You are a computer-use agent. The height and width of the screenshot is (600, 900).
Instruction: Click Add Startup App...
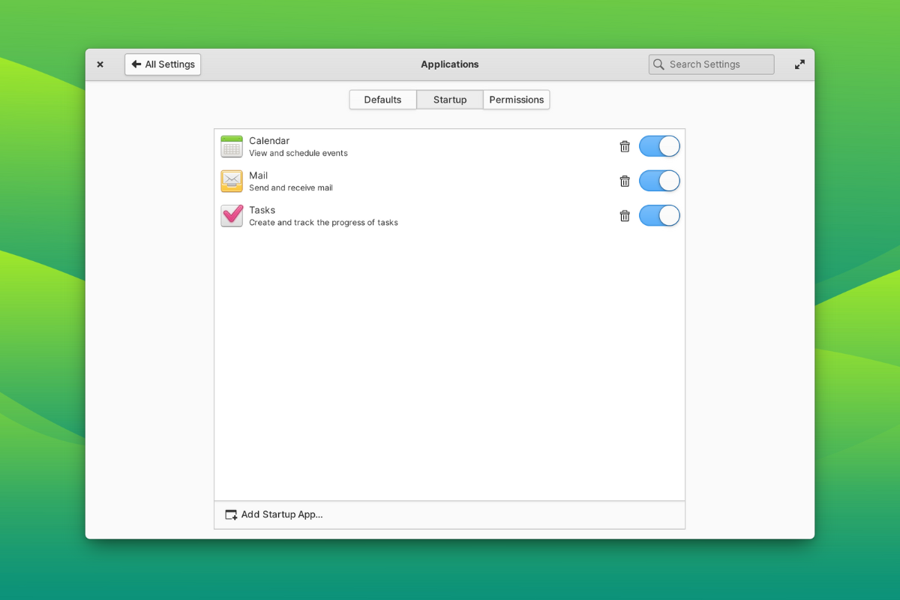pyautogui.click(x=281, y=514)
